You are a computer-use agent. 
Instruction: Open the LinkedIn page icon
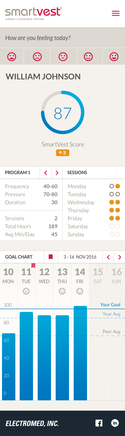point(115,423)
